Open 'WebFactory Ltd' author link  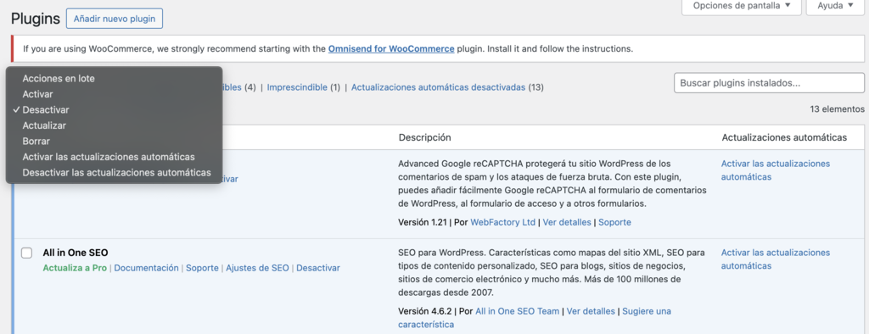tap(502, 222)
